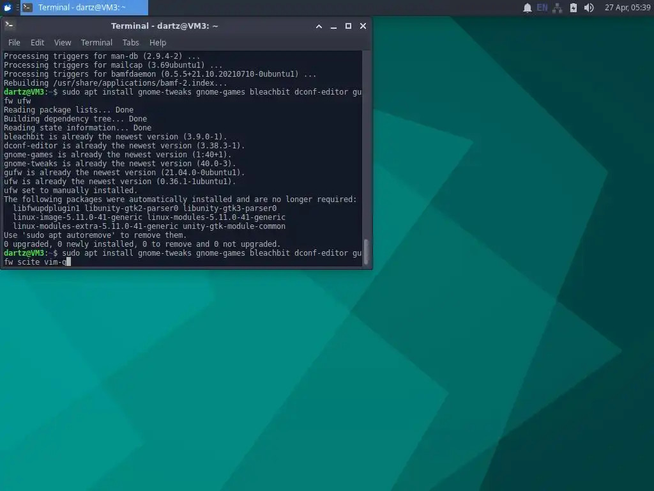This screenshot has width=654, height=491.
Task: Open the Xfce whisker applications menu icon
Action: pos(8,8)
